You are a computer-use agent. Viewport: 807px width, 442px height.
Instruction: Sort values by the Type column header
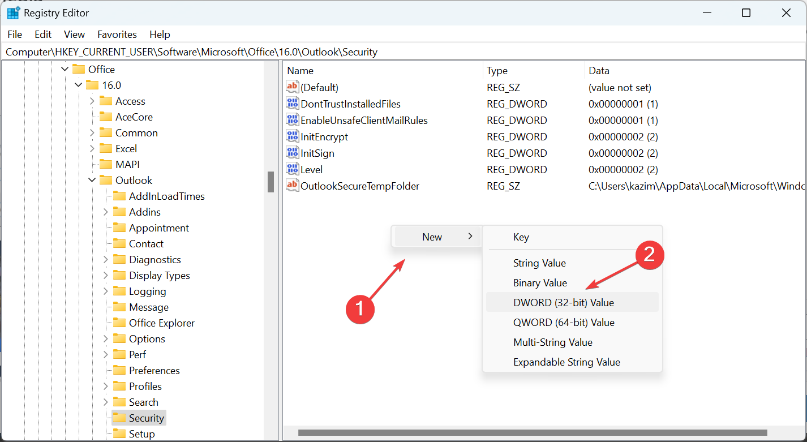click(x=534, y=71)
